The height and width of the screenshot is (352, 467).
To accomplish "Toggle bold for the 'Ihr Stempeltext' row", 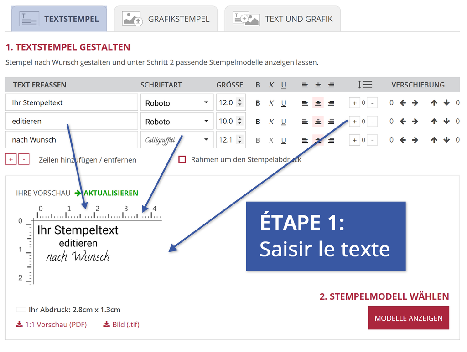I will (258, 103).
